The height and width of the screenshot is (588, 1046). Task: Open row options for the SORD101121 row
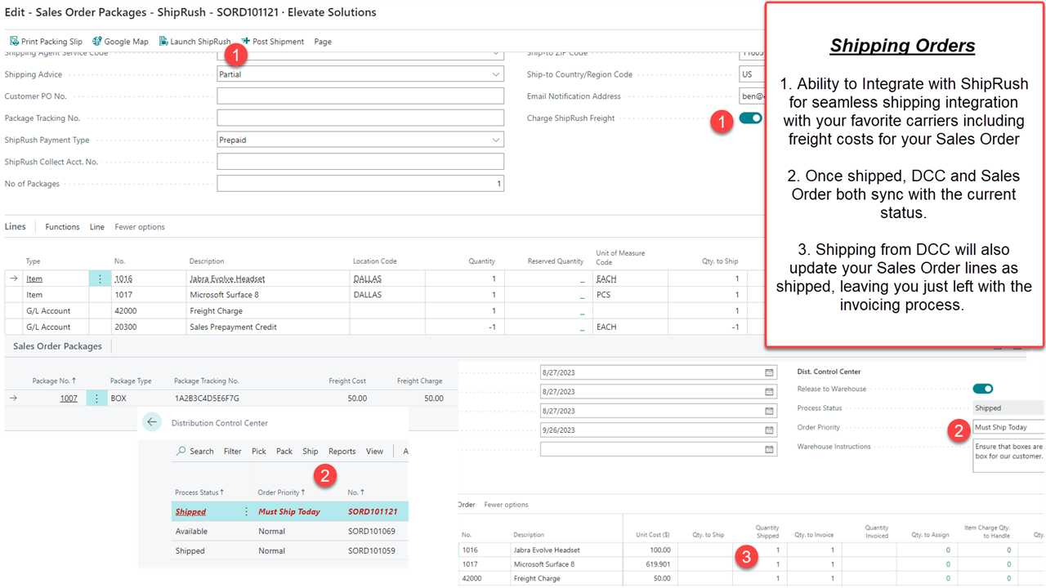pos(246,512)
